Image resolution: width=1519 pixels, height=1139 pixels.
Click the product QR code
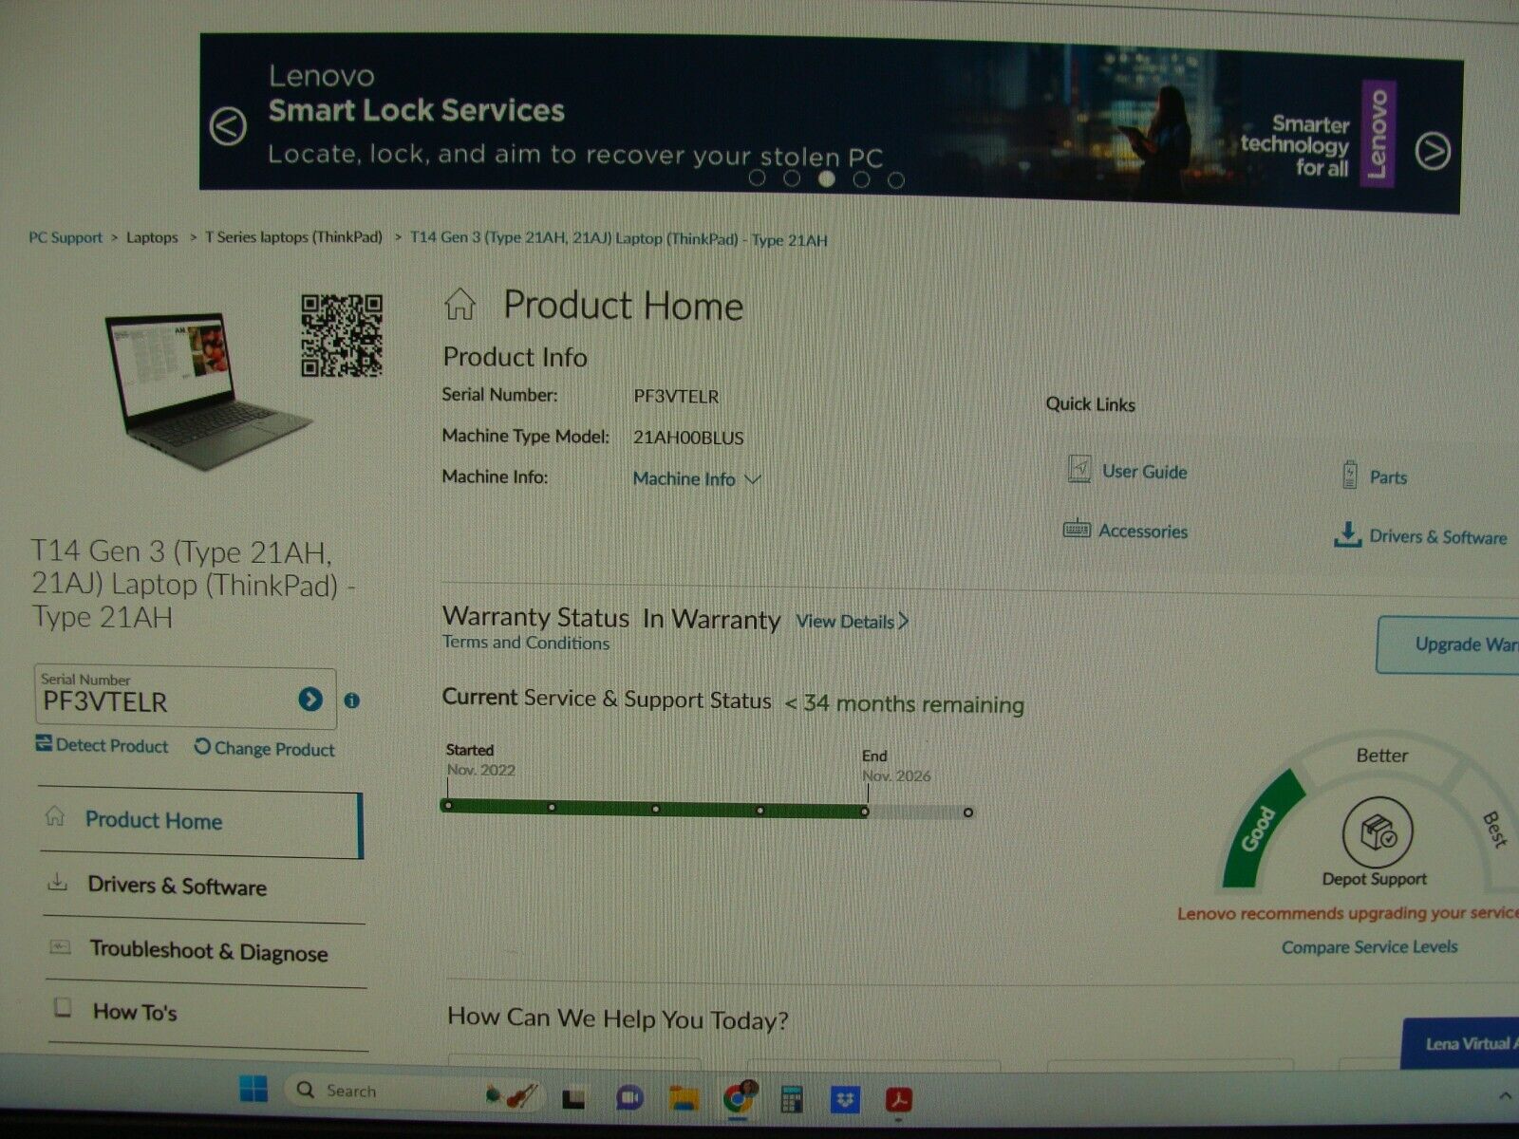pyautogui.click(x=342, y=335)
